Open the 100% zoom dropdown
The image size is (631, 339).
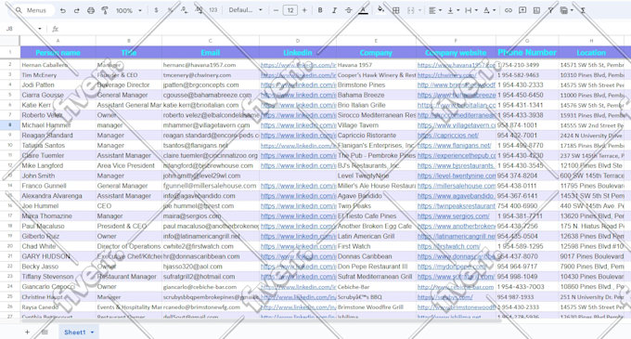point(129,10)
